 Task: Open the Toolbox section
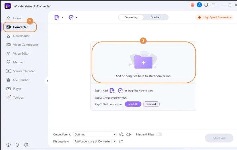point(15,97)
